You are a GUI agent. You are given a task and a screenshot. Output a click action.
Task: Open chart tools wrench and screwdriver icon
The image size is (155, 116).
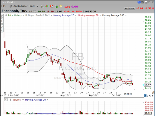pyautogui.click(x=42, y=6)
